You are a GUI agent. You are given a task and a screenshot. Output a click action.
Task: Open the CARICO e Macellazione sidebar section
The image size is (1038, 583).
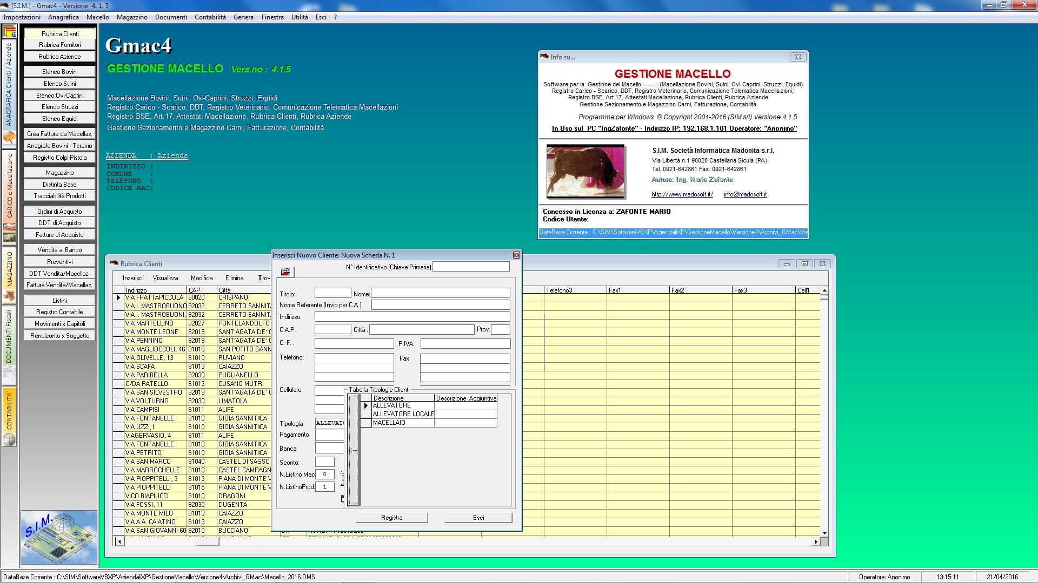(9, 185)
